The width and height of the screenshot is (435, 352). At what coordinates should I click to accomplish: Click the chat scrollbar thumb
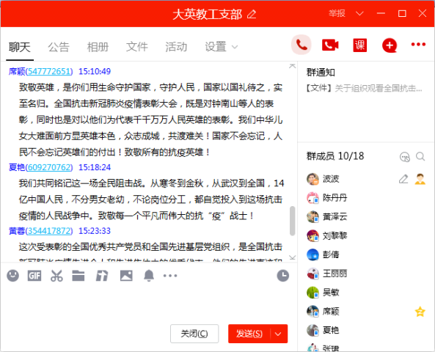pos(292,221)
